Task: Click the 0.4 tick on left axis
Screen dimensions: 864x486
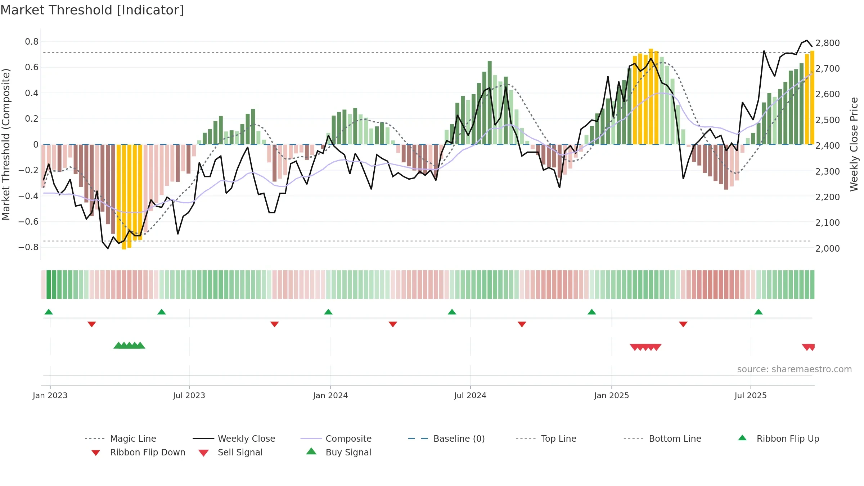Action: point(32,93)
